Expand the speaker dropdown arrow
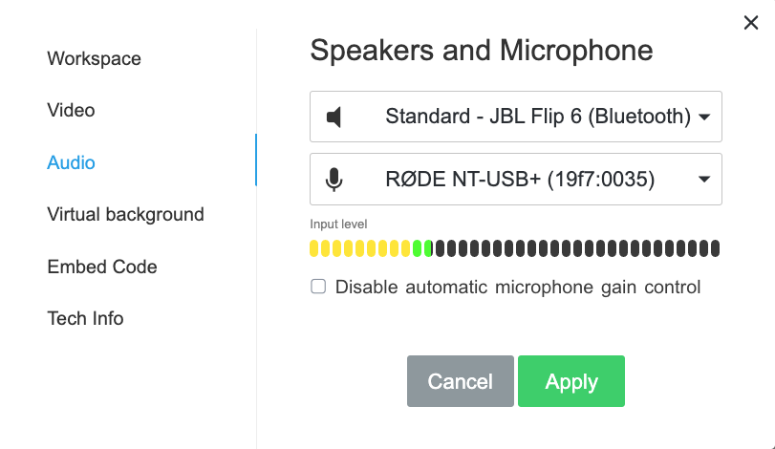Viewport: 775px width, 449px height. tap(704, 118)
